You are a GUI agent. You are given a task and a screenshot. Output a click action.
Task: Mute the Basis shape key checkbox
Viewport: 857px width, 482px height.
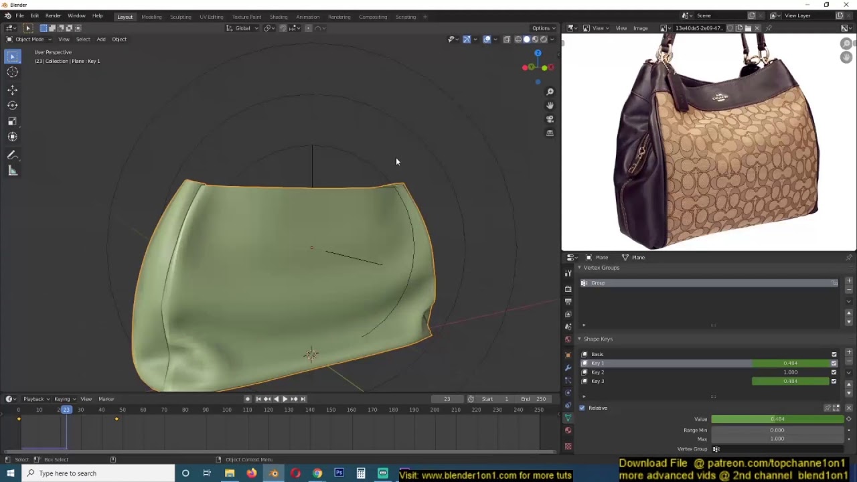834,354
